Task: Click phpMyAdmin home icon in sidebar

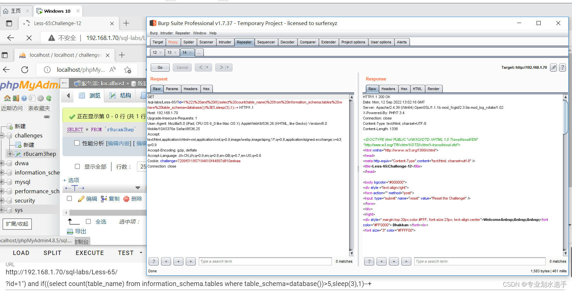Action: point(7,98)
